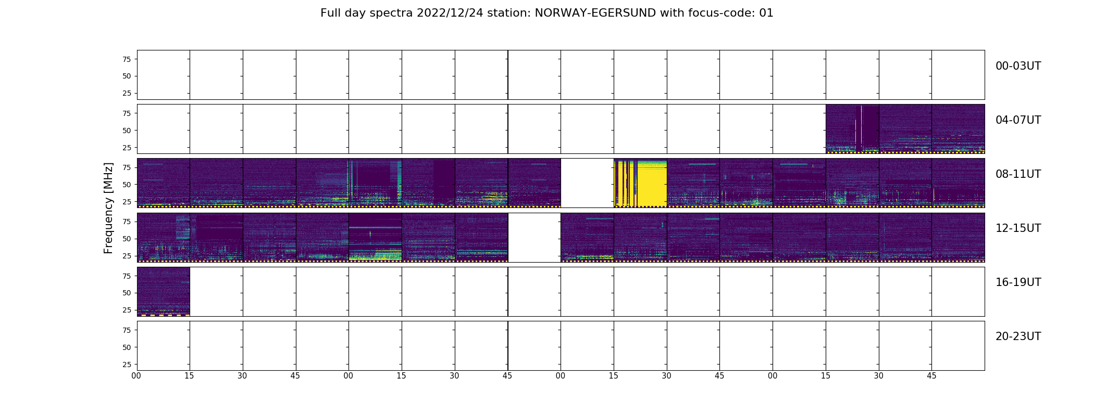Select the '04-07UT' row label
The image size is (1094, 416).
click(x=1018, y=120)
